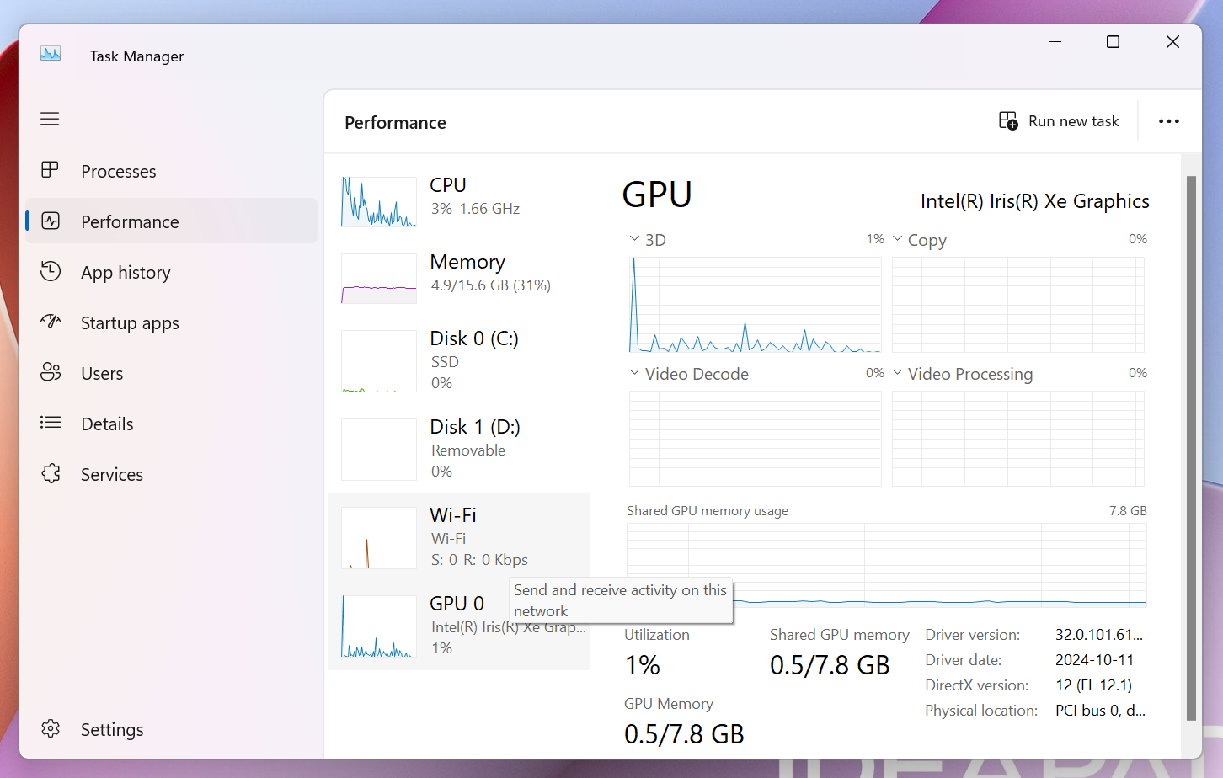Viewport: 1223px width, 778px height.
Task: Open the hamburger navigation menu
Action: 50,119
